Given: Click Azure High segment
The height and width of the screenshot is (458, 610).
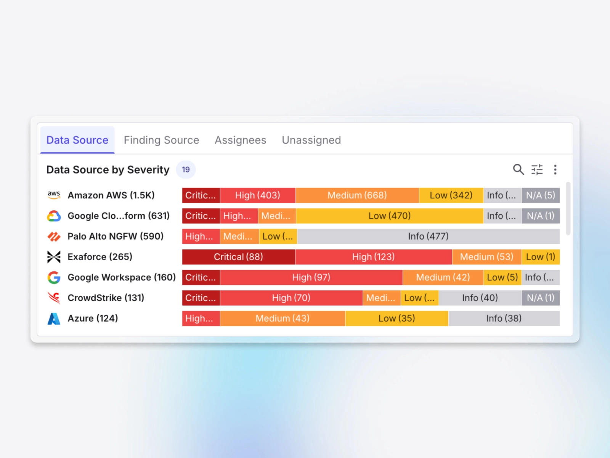Looking at the screenshot, I should (201, 318).
